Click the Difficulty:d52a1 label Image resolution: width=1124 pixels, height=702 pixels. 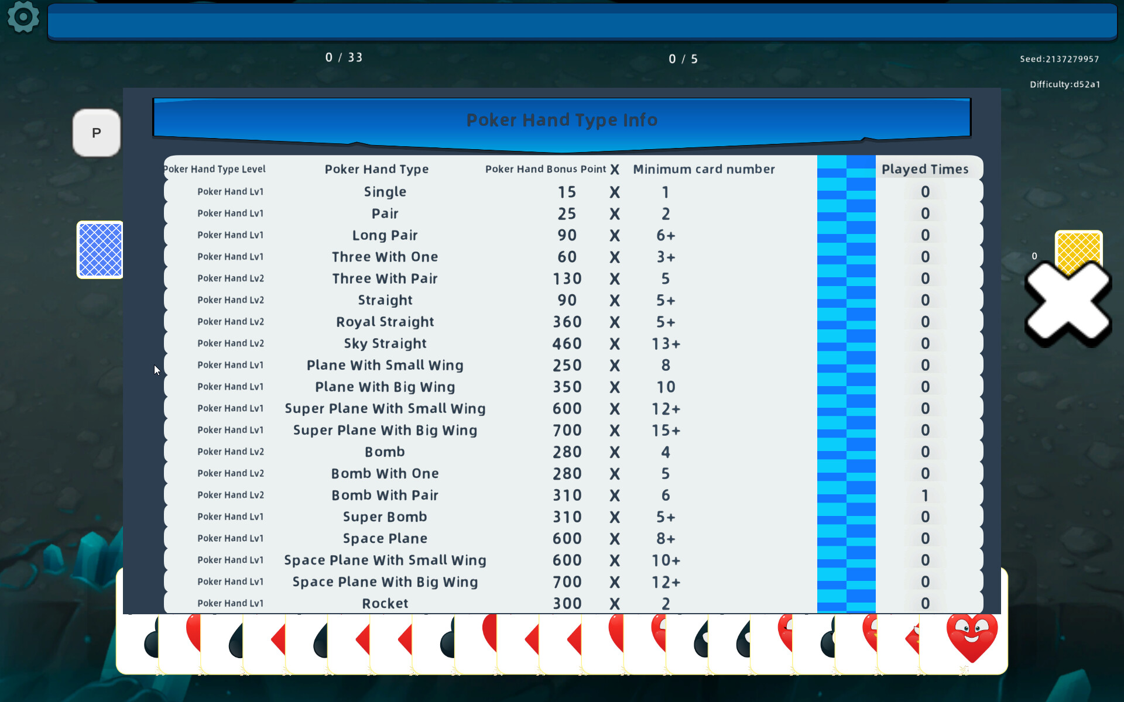point(1065,84)
